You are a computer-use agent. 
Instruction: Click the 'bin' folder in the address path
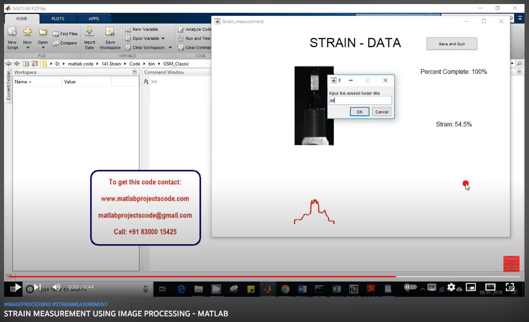(152, 64)
